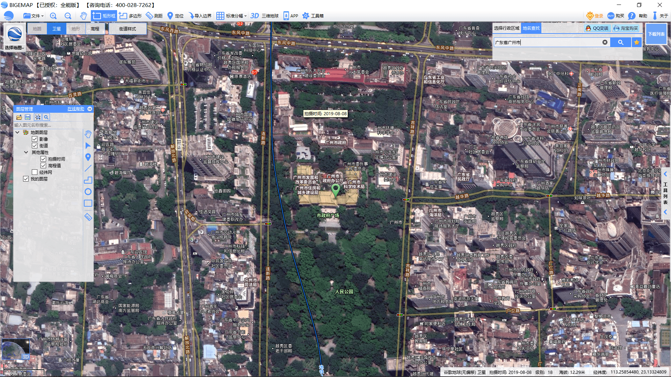Click the upper arrow on right panel edge
671x377 pixels.
point(665,174)
